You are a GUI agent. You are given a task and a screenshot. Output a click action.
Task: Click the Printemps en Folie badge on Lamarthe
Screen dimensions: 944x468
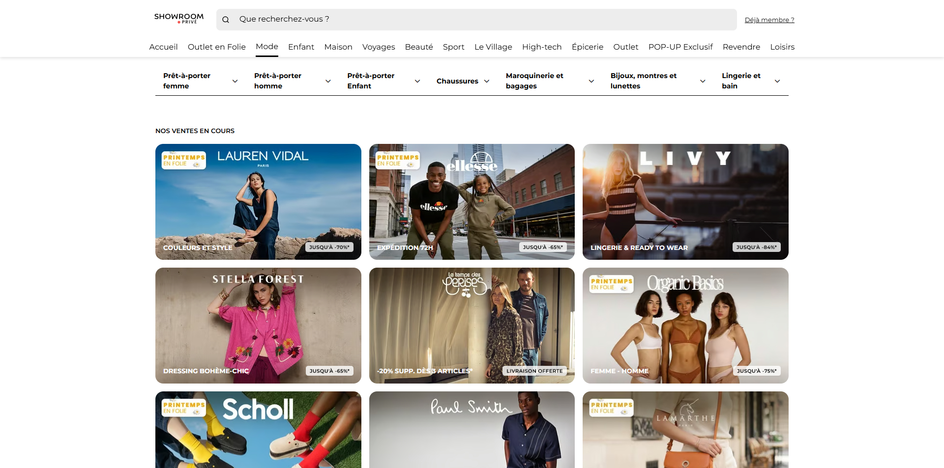point(612,408)
